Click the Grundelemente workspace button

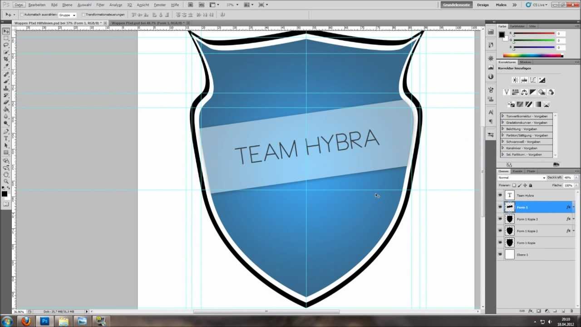coord(457,5)
